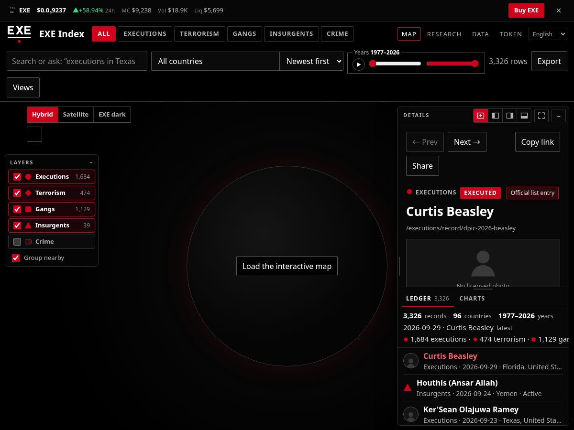Screen dimensions: 574x430
Task: Toggle the Terrorism layer checkbox
Action: pos(17,193)
